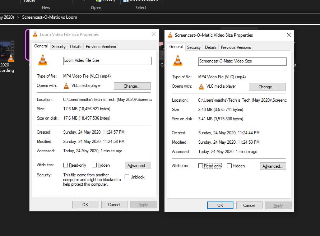The image size is (320, 236).
Task: Close the Screencast-O-Matic Video Size Properties dialog
Action: tap(288, 35)
